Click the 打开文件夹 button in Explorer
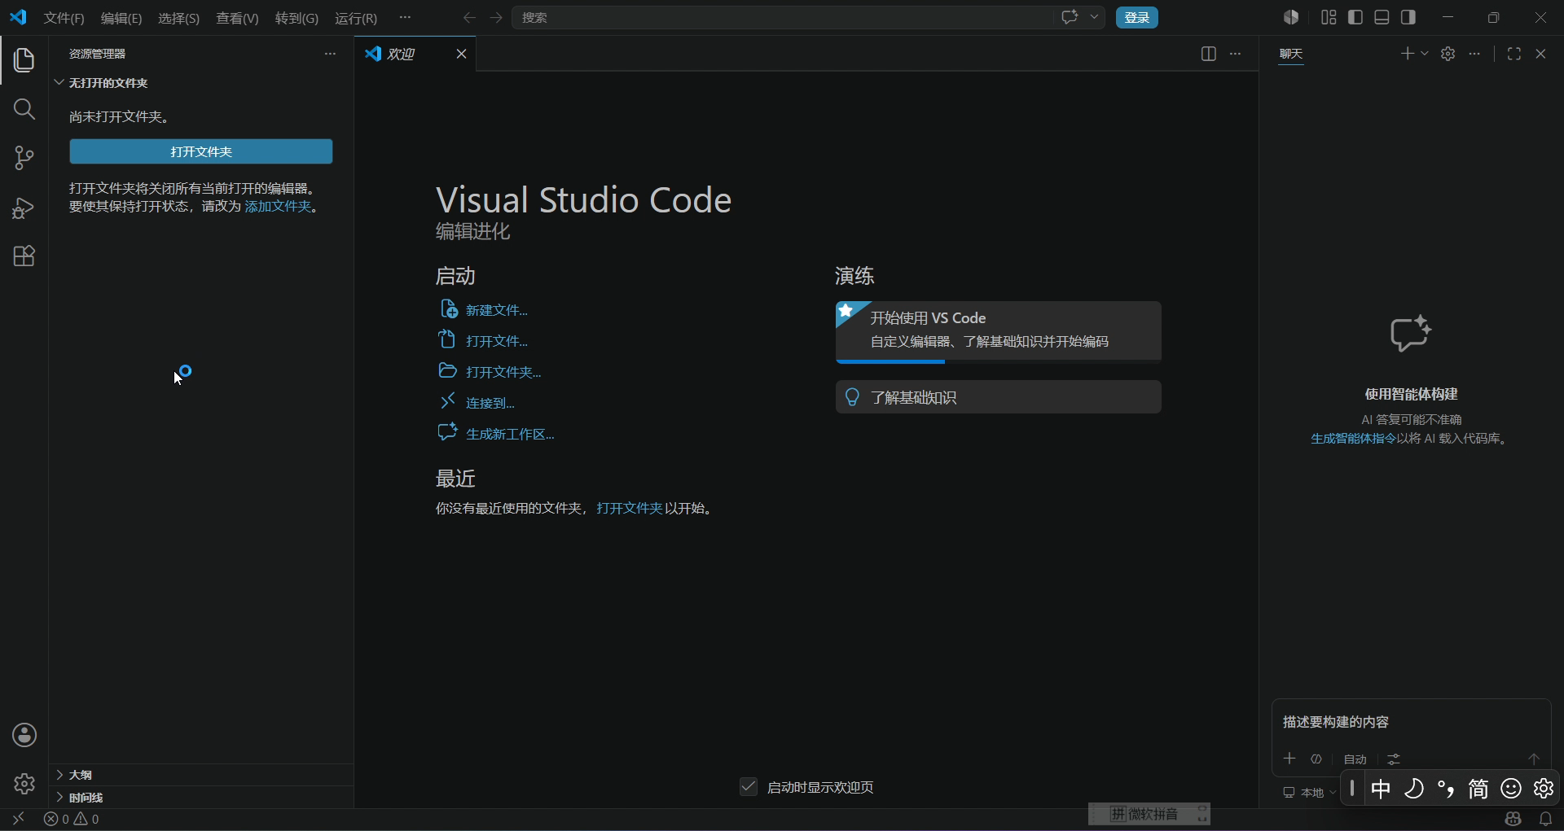Screen dimensions: 1564x831 201,151
